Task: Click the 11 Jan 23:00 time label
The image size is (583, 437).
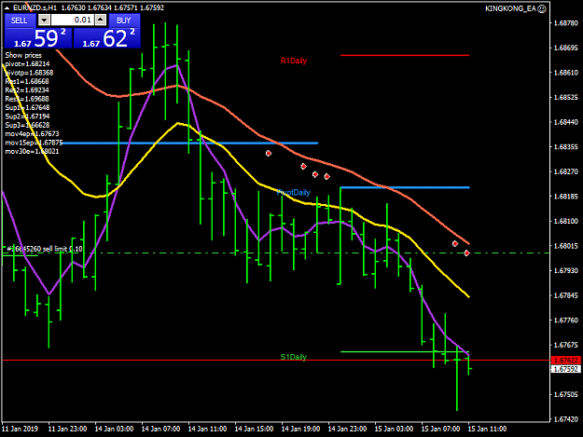Action: (x=68, y=429)
